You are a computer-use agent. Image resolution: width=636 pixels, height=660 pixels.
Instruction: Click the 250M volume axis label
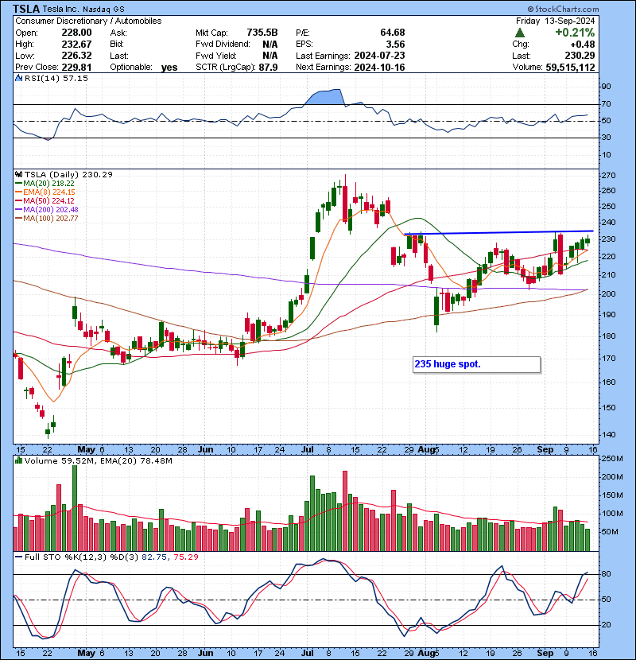coord(612,459)
